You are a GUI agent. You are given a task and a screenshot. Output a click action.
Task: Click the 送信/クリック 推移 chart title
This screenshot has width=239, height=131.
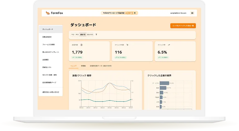(x=82, y=75)
